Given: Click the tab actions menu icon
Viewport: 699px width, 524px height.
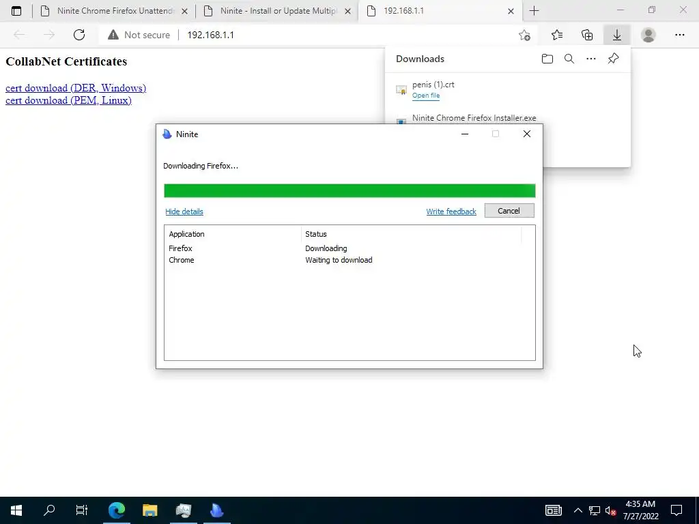Looking at the screenshot, I should [16, 11].
